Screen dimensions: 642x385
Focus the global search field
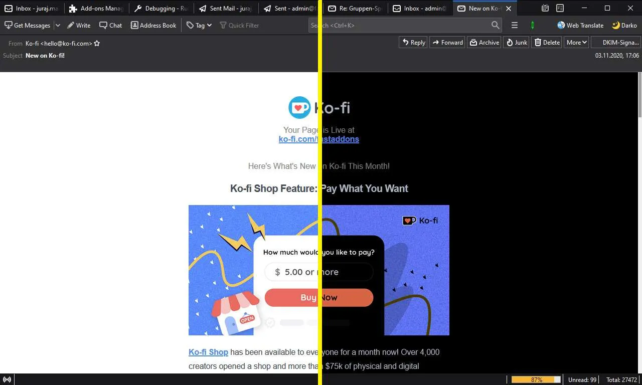coord(405,25)
